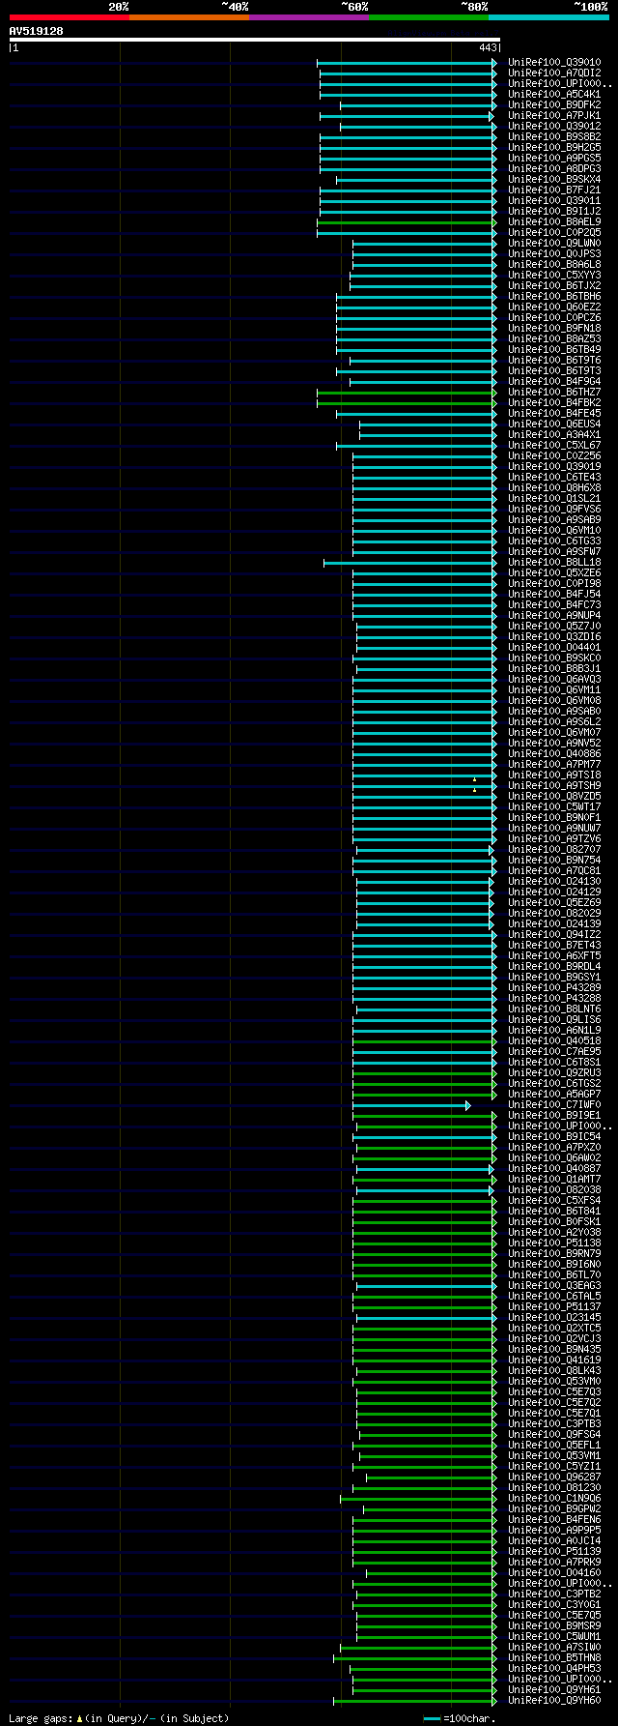The height and width of the screenshot is (1726, 618).
Task: Select the UniRef100_B4FBK2 label
Action: tap(554, 403)
